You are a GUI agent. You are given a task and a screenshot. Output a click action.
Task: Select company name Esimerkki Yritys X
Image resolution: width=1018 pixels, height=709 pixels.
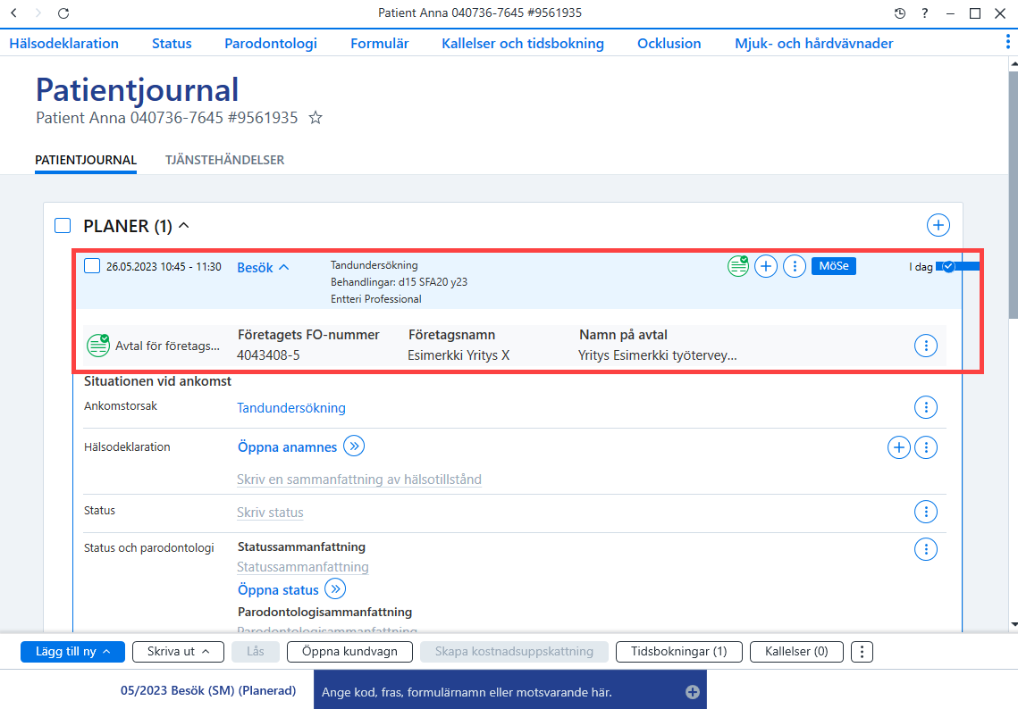(x=459, y=354)
